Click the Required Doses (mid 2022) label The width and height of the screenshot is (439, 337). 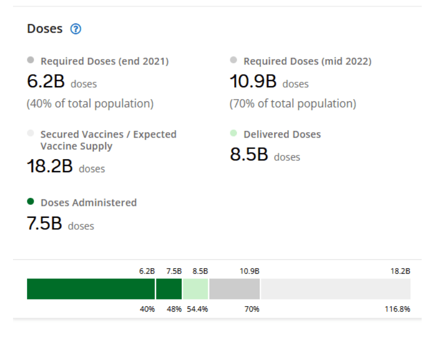(x=307, y=62)
